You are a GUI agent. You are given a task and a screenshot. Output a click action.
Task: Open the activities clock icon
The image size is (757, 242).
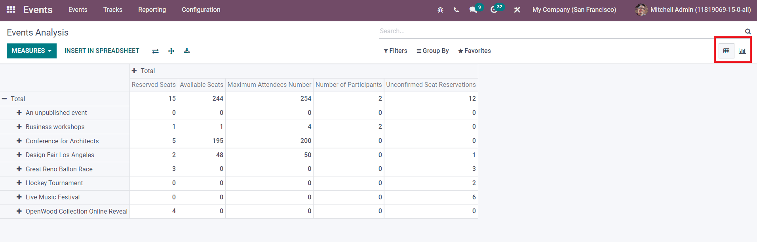click(494, 10)
